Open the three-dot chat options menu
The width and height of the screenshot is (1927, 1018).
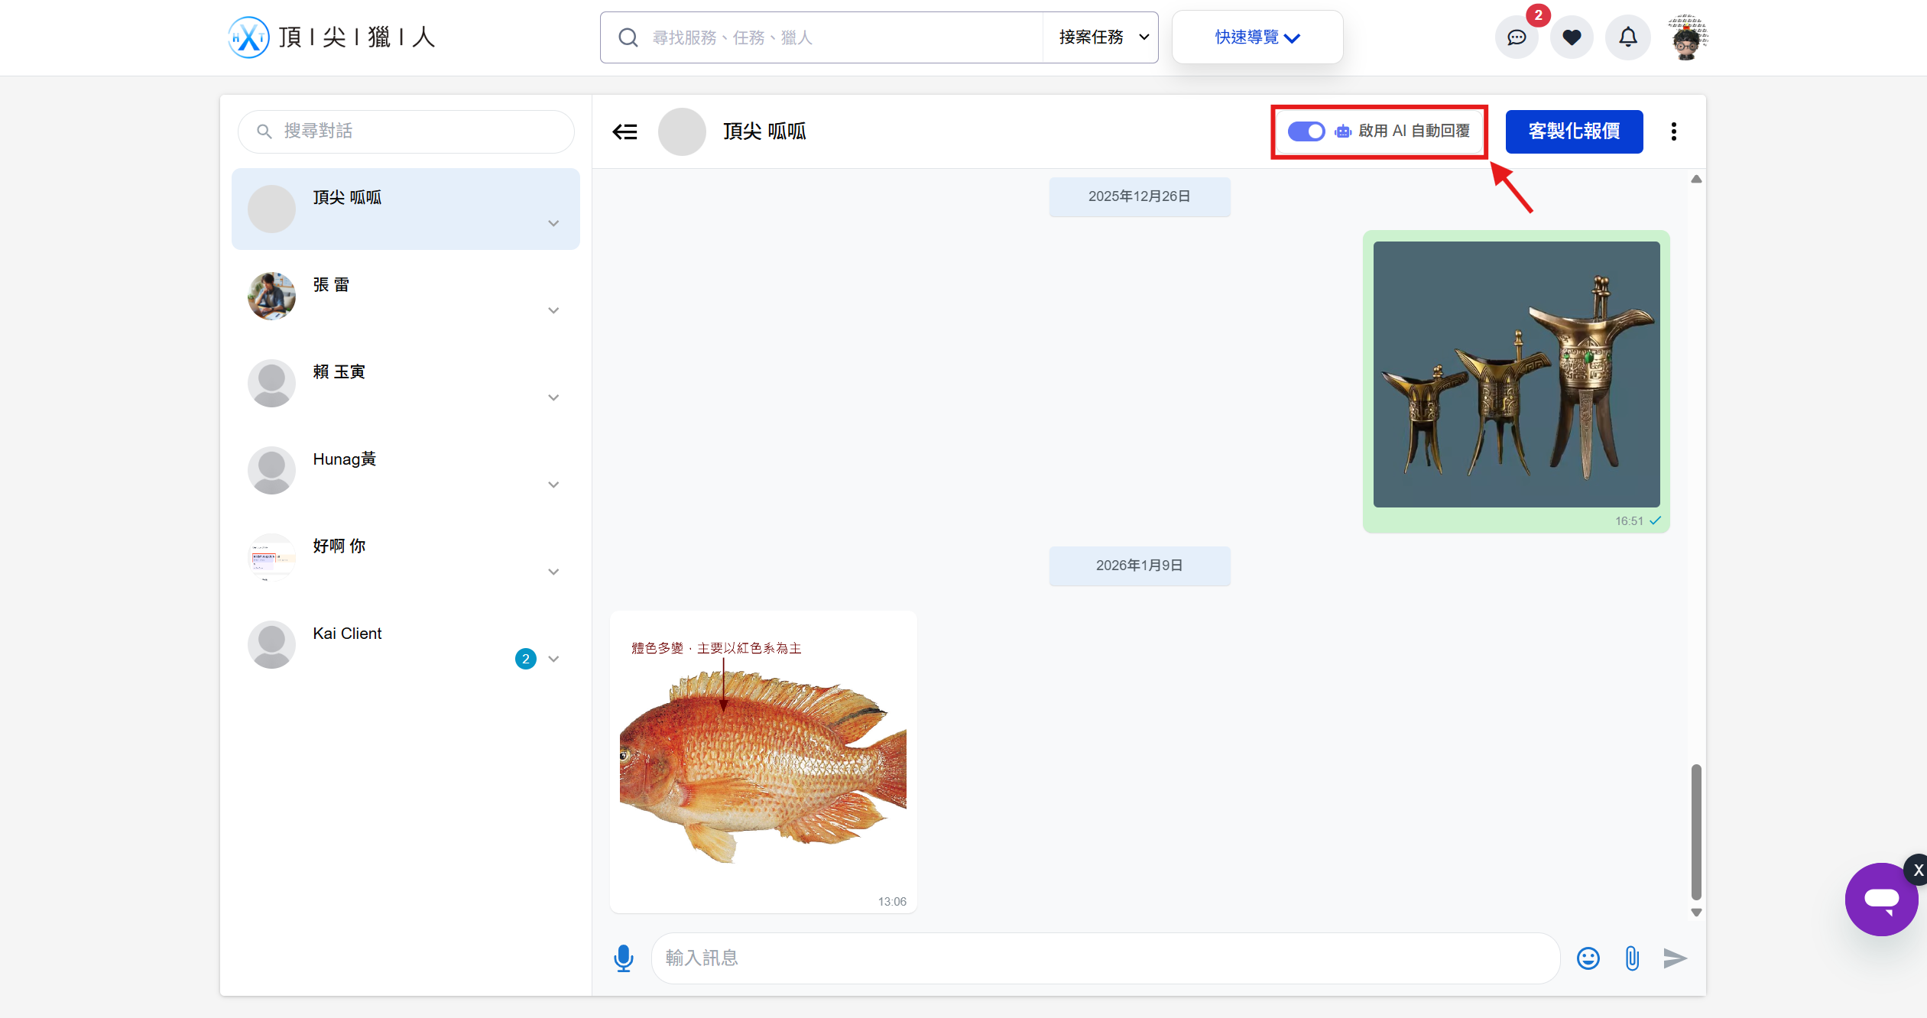click(x=1673, y=131)
